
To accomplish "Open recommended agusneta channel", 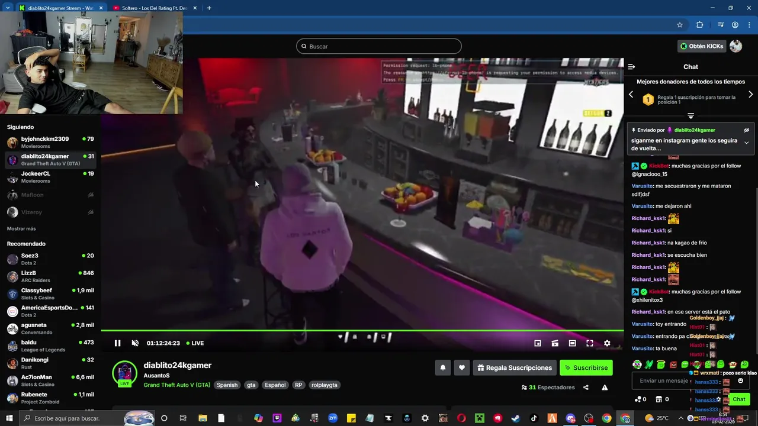I will [x=50, y=328].
